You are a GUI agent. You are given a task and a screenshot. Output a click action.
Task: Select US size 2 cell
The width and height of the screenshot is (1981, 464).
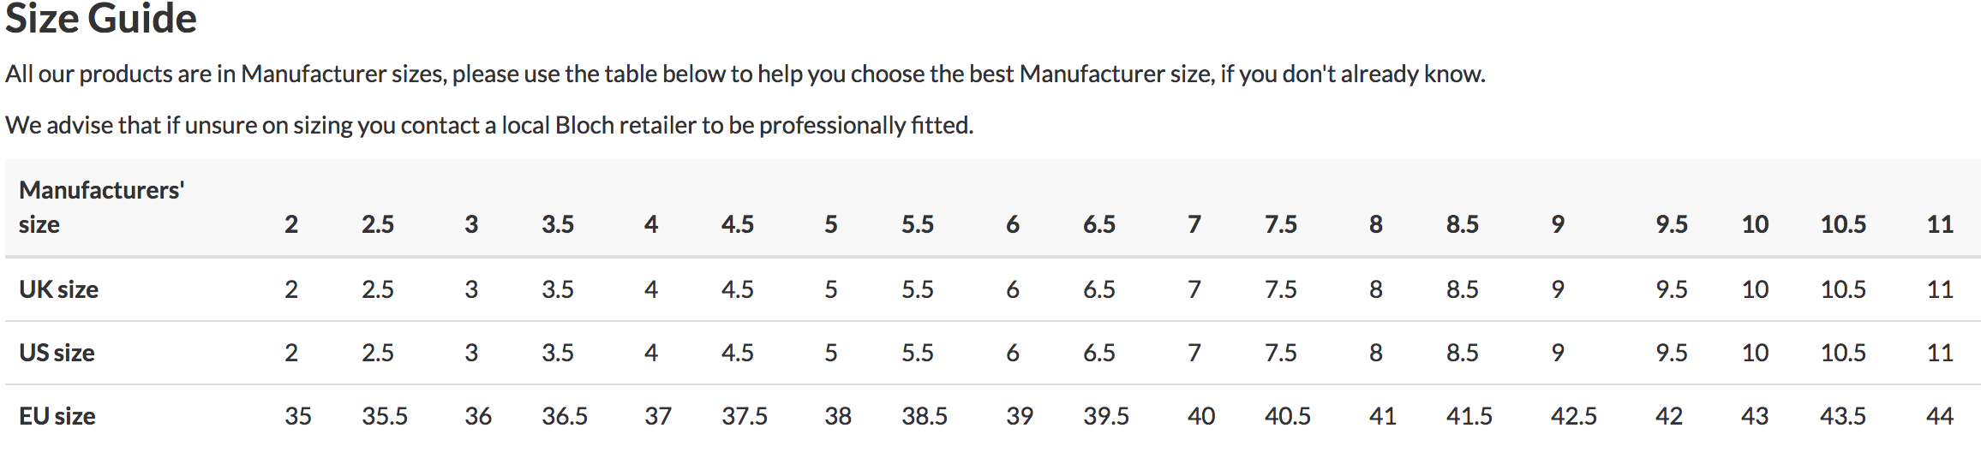pos(291,353)
